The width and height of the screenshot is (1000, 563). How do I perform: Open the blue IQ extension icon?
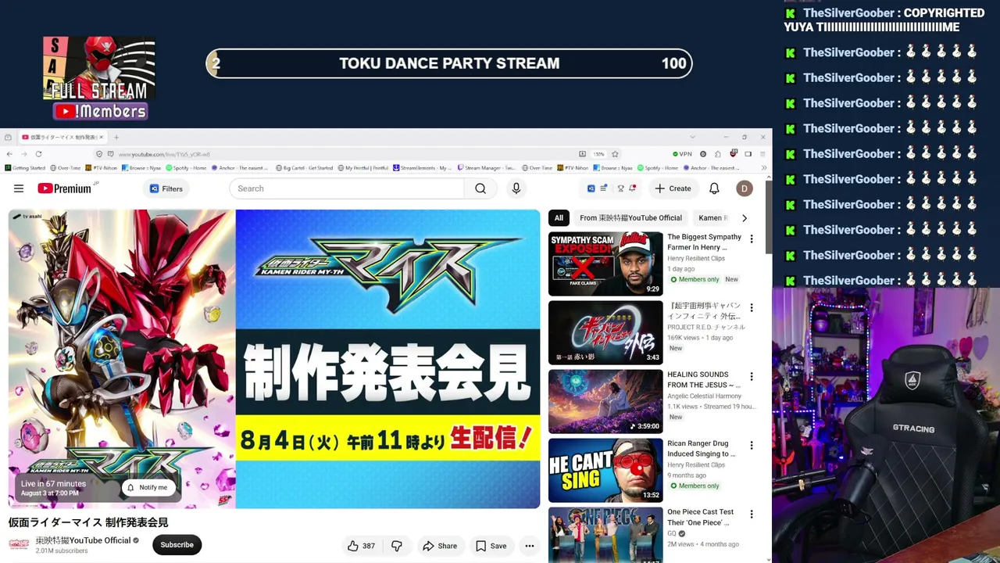click(x=591, y=188)
